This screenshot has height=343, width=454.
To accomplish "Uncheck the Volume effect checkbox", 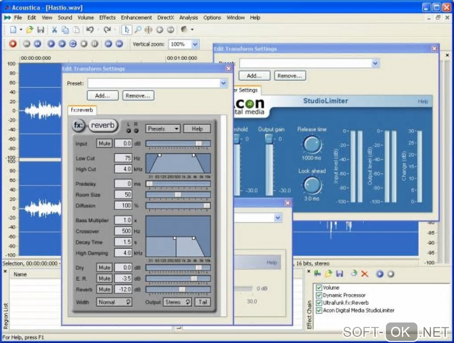I will pos(319,288).
